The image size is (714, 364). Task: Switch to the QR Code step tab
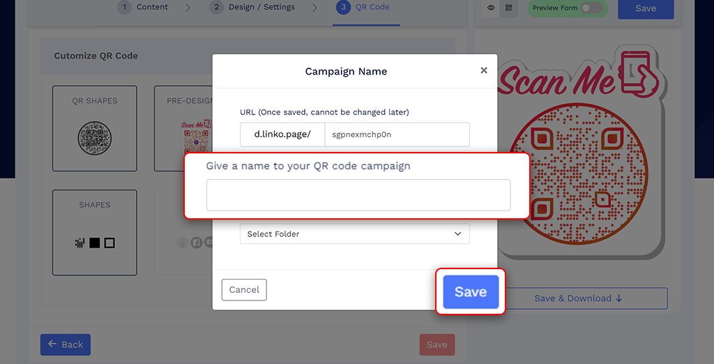363,8
